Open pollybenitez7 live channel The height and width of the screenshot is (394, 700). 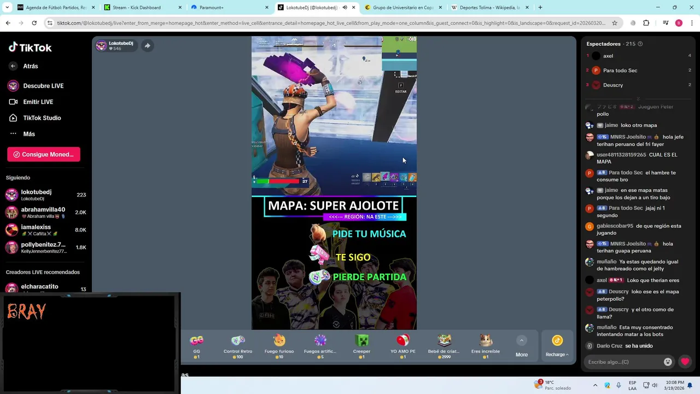(x=45, y=247)
